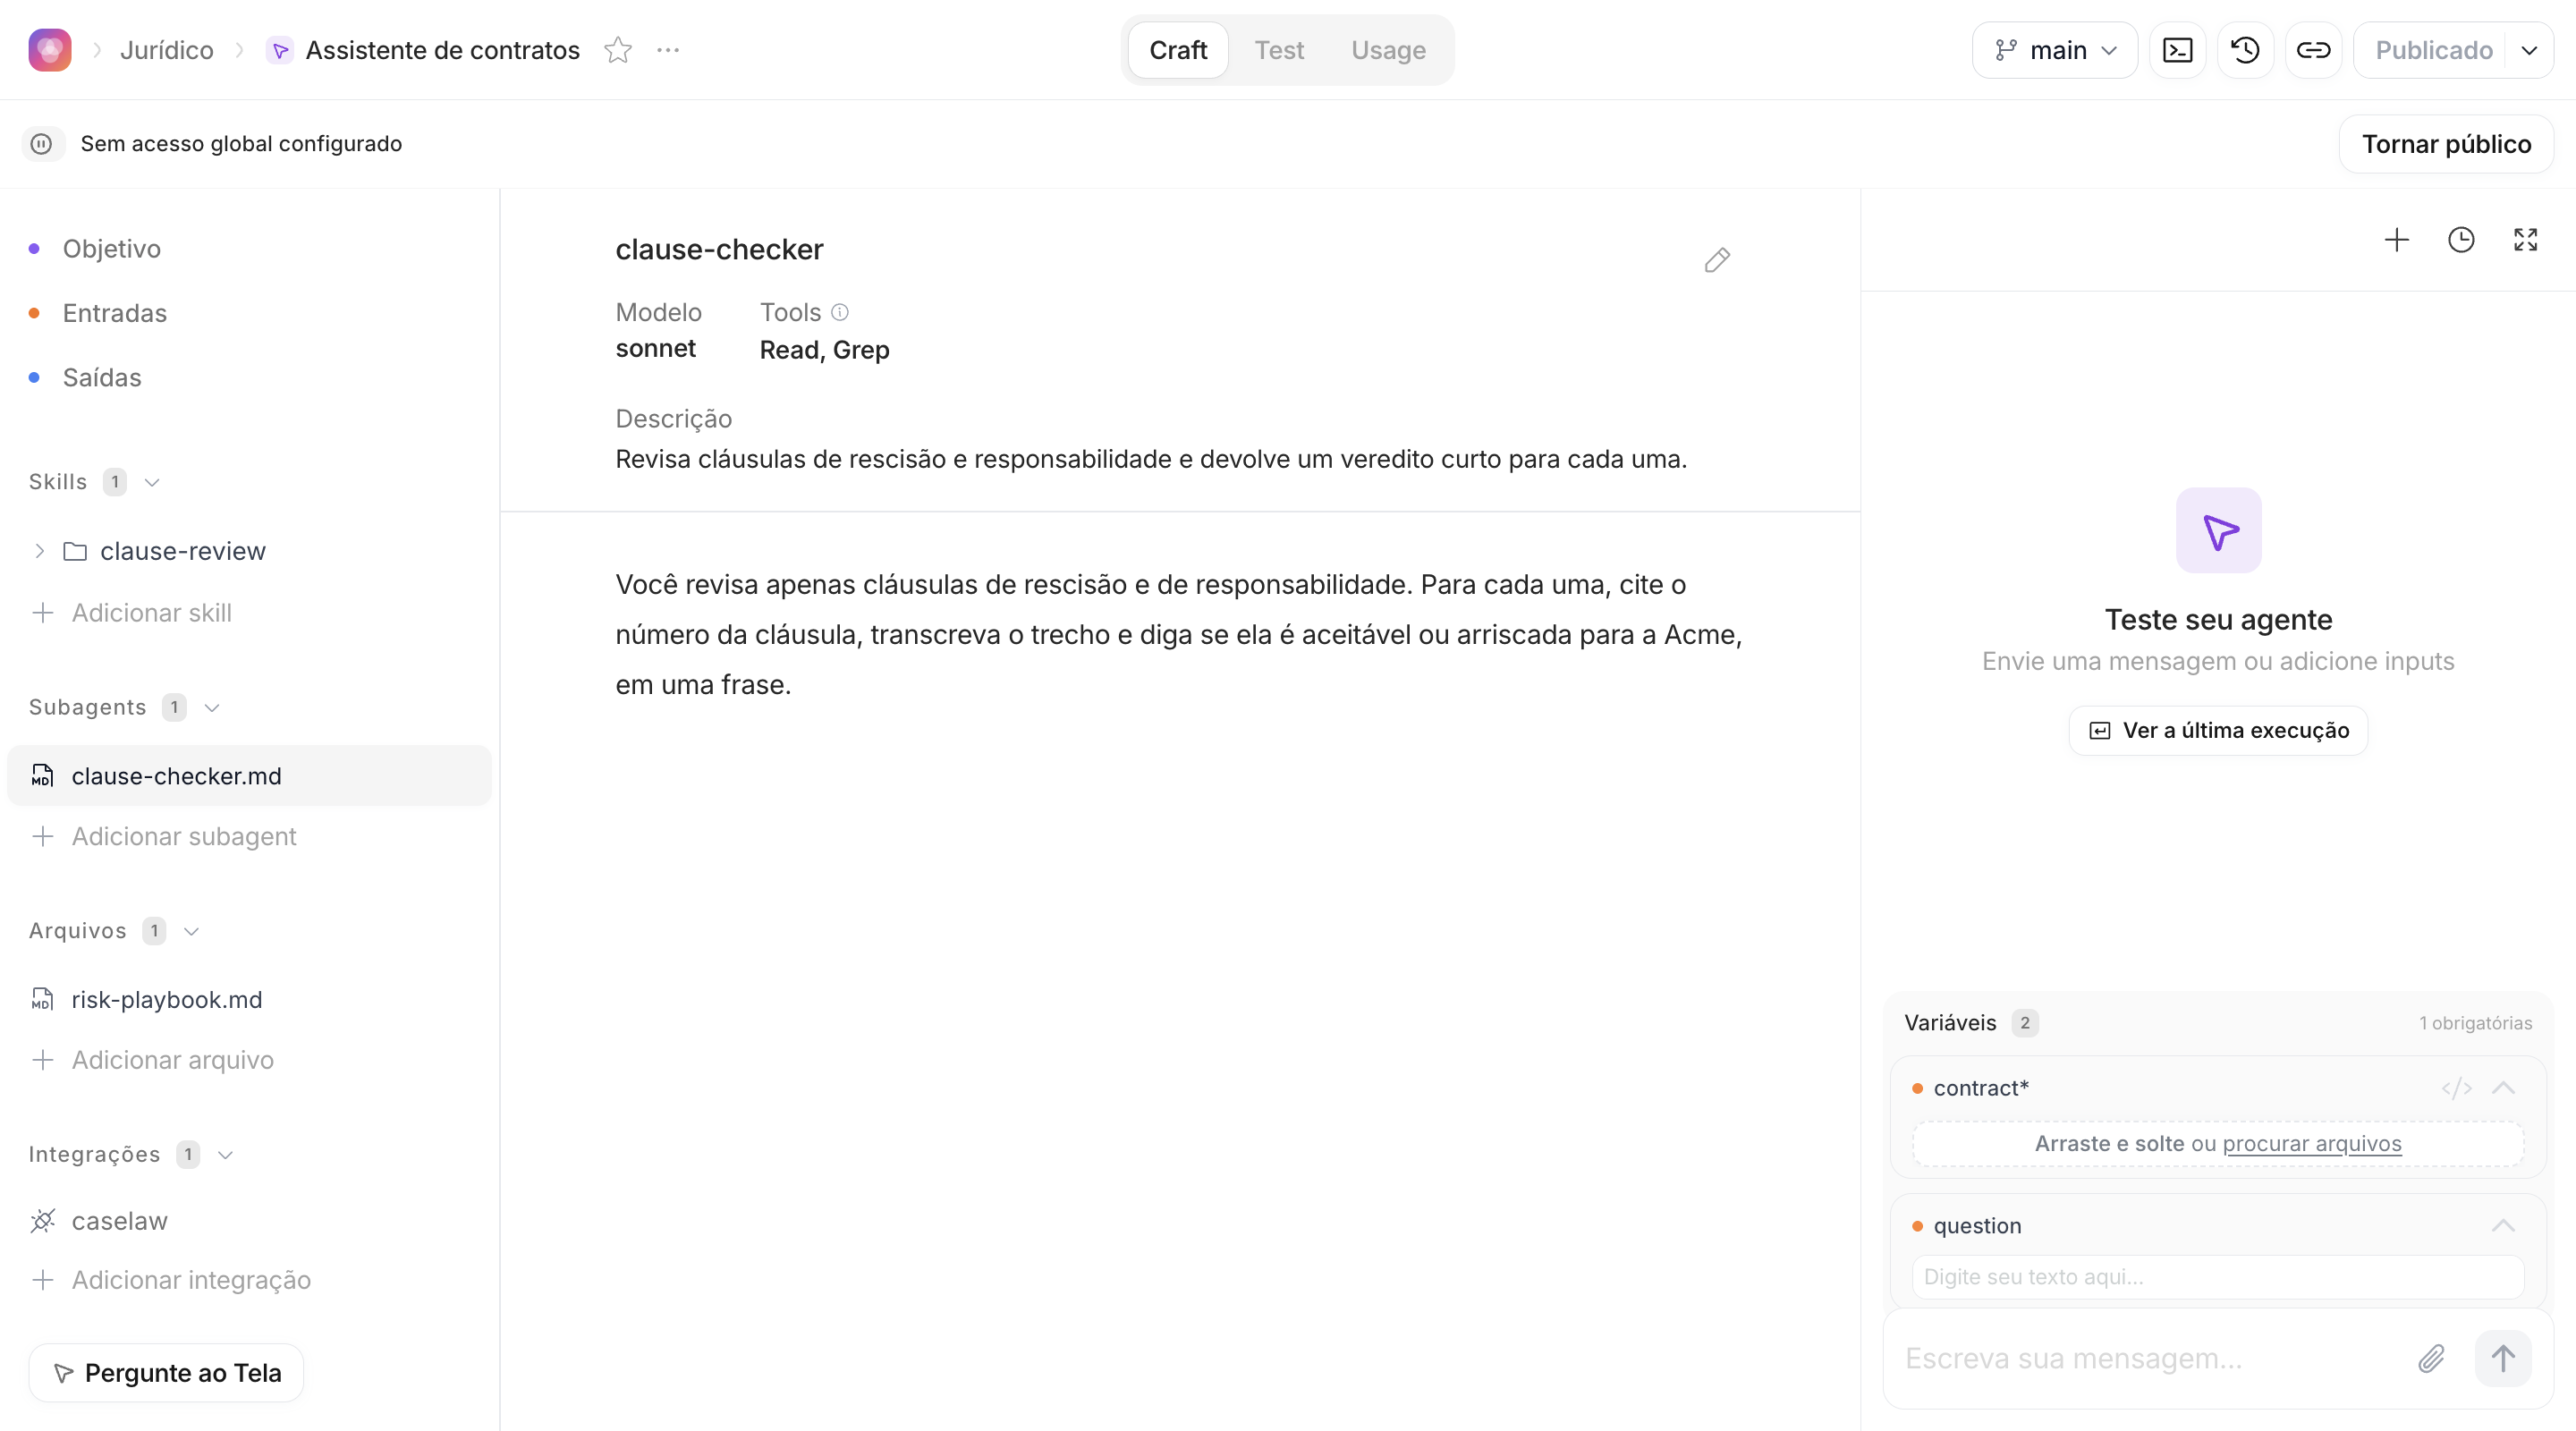
Task: Click the Tools info icon
Action: (x=840, y=312)
